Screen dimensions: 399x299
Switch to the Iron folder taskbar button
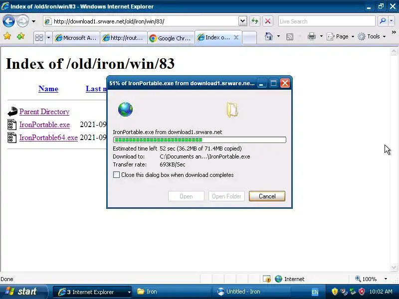(x=172, y=292)
